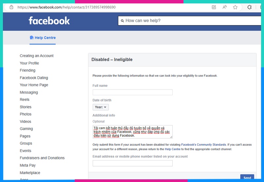Open Videos help topic
This screenshot has height=182, width=264.
25,121
